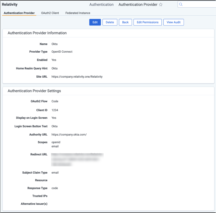Click the Relativity logo text

pyautogui.click(x=10, y=5)
